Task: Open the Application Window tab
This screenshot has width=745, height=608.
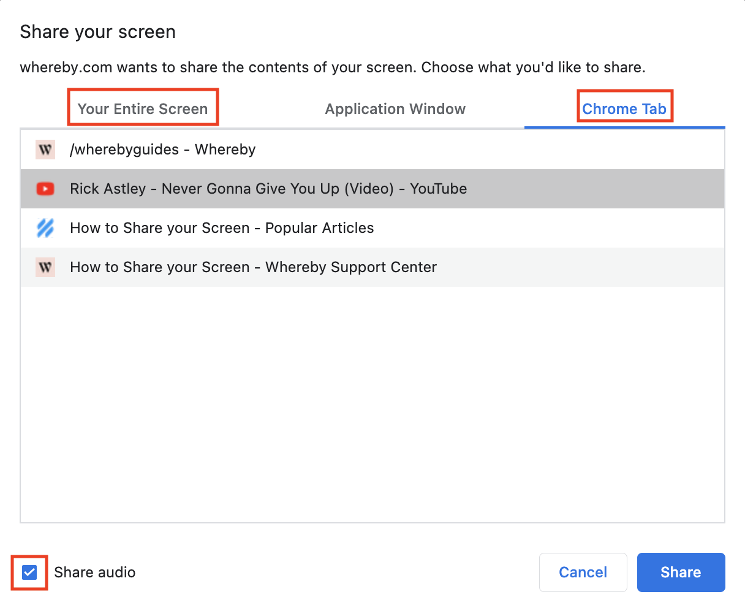Action: coord(395,109)
